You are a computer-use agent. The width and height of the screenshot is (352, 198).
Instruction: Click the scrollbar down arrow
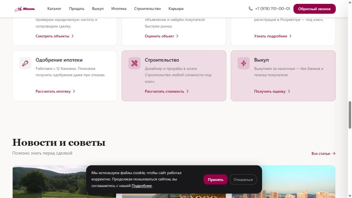coord(350,196)
